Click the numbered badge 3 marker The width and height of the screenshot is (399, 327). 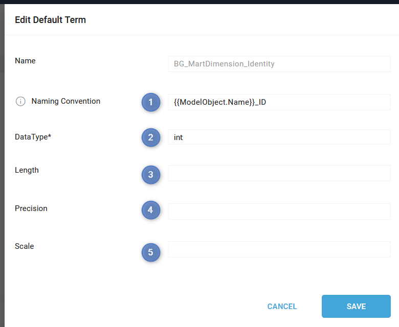[x=150, y=175]
